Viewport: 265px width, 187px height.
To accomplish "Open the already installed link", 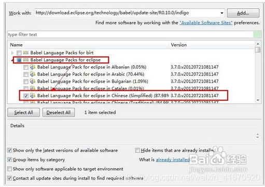I will 173,159.
